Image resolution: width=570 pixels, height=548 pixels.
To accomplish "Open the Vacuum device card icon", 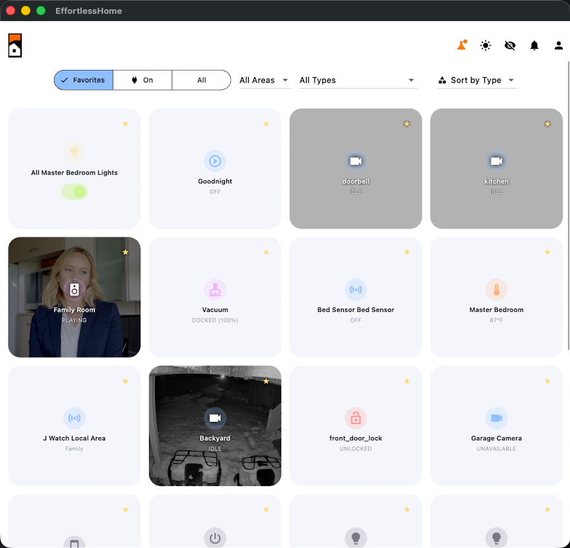I will point(215,289).
